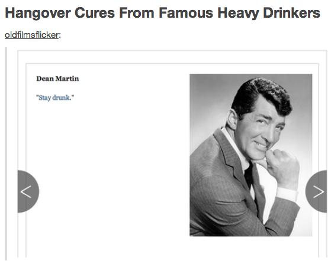Click the "Stay drunk." quote link

[x=55, y=97]
